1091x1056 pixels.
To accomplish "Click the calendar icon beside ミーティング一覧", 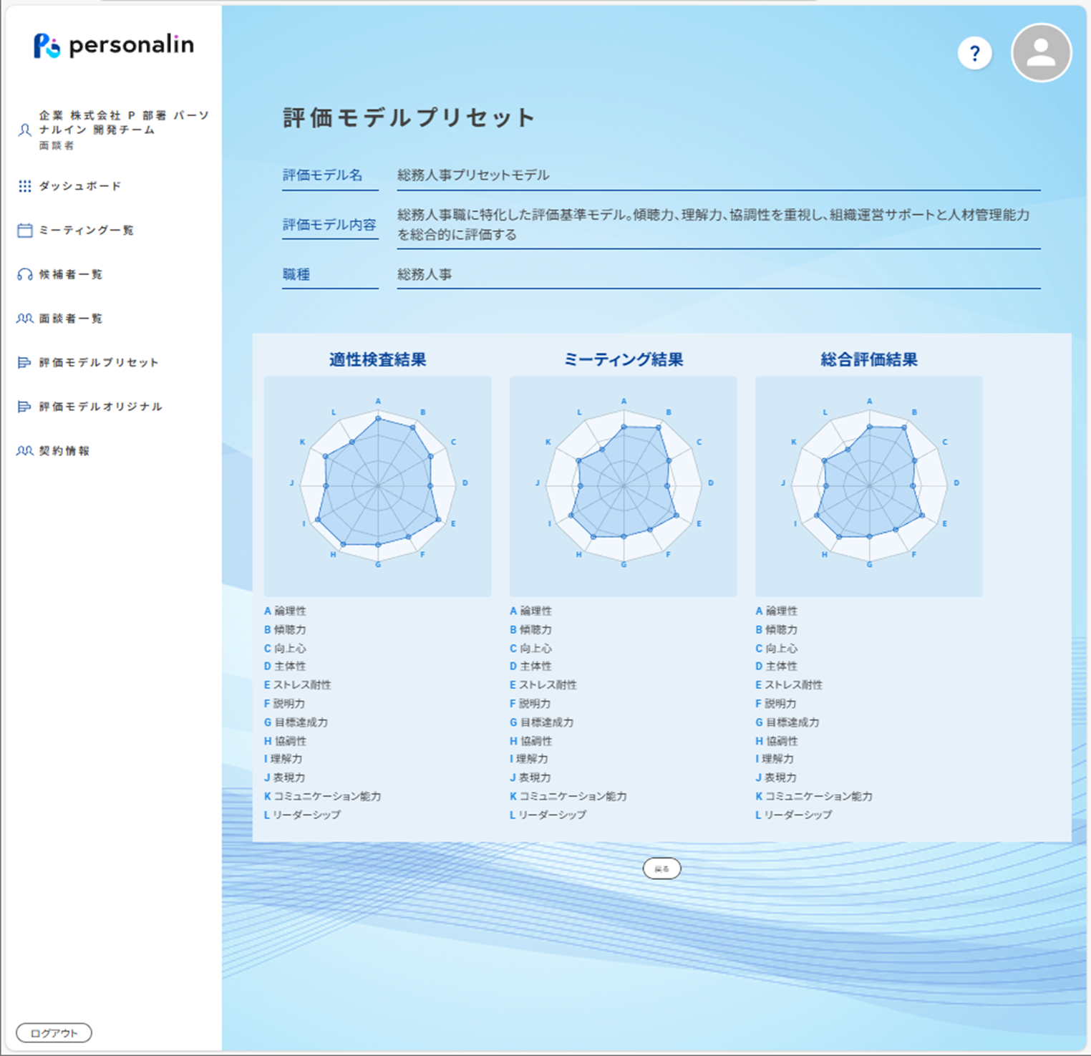I will click(24, 230).
